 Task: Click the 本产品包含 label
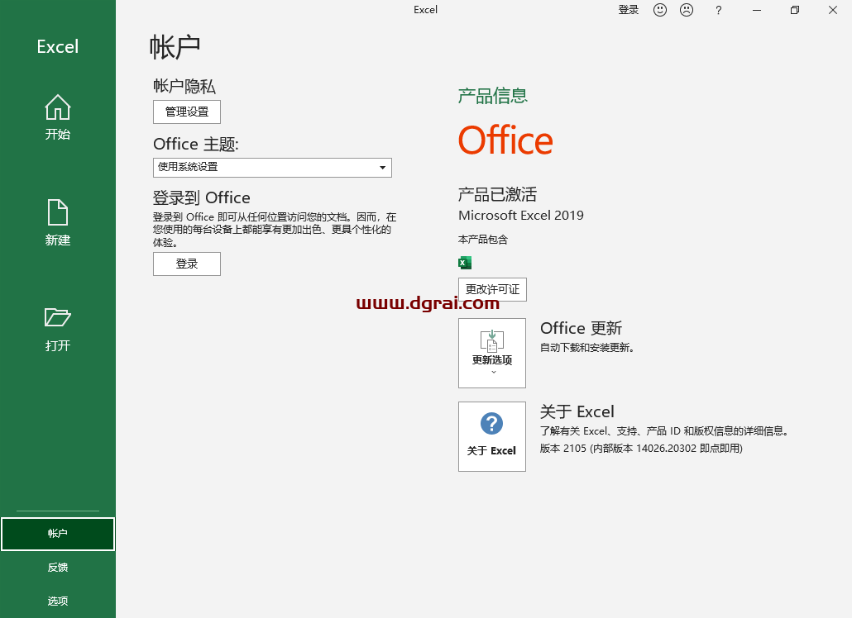483,240
